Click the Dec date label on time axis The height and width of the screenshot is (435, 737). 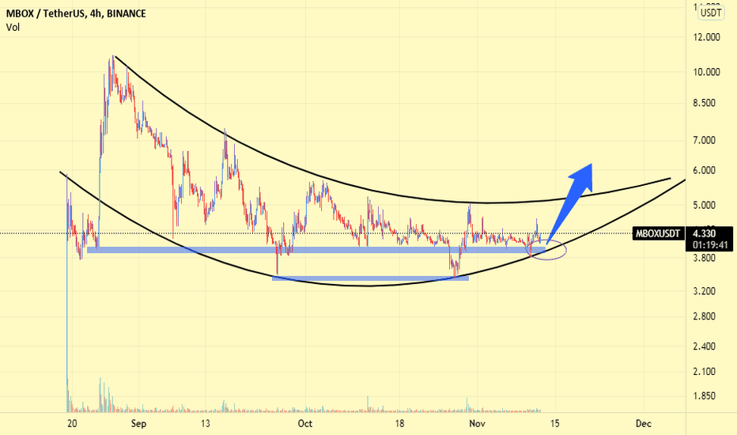[644, 424]
